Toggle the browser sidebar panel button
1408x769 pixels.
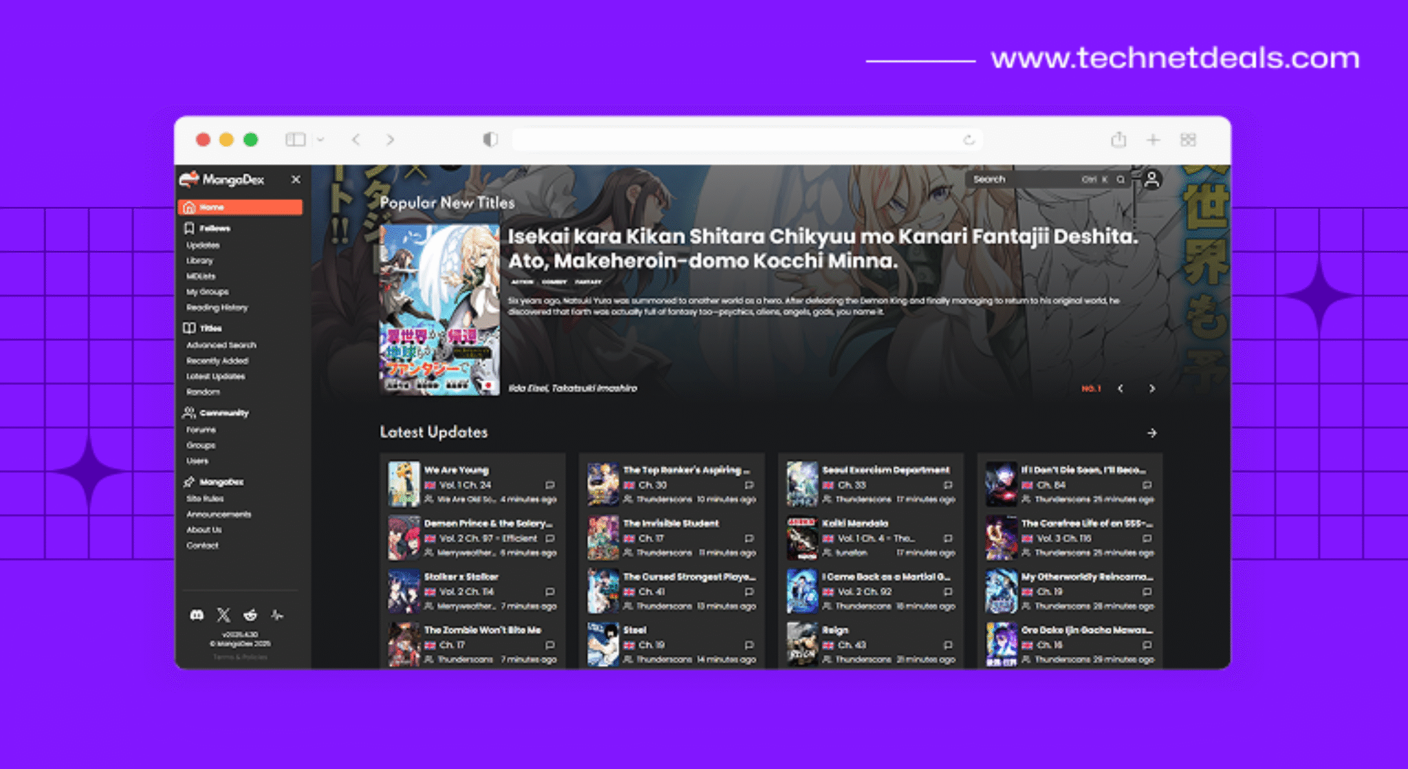point(295,140)
